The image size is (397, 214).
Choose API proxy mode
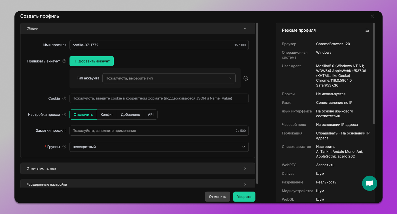coord(151,114)
